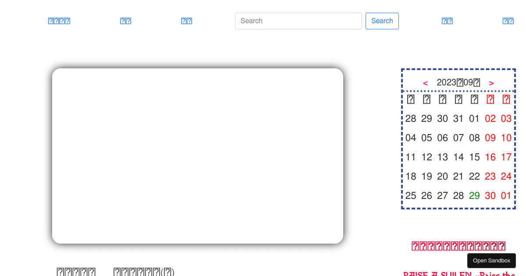Select date 22 in calendar
Image resolution: width=526 pixels, height=276 pixels.
[474, 177]
